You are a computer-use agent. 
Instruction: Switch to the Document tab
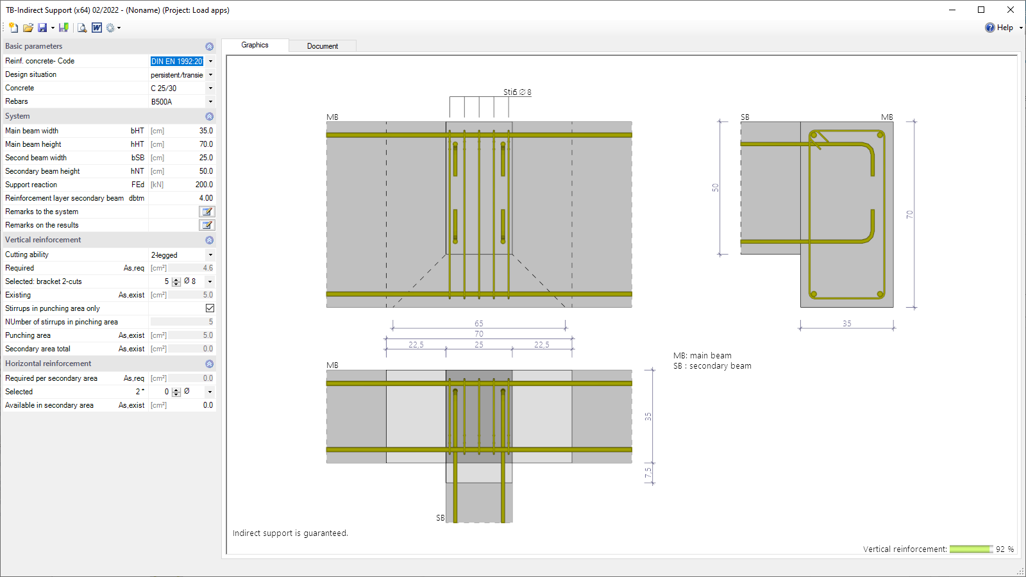323,46
